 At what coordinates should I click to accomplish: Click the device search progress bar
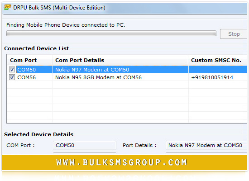click(x=111, y=33)
